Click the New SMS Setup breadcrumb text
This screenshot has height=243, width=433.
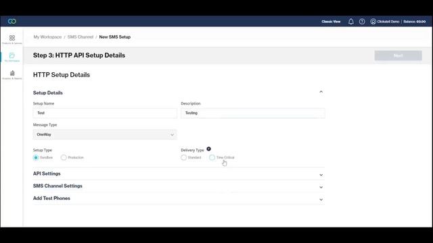[x=114, y=37]
